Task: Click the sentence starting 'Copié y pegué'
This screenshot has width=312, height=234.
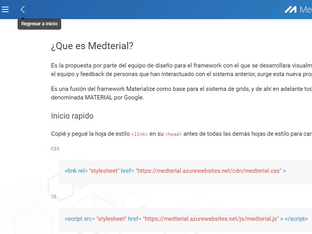Action: pyautogui.click(x=90, y=134)
